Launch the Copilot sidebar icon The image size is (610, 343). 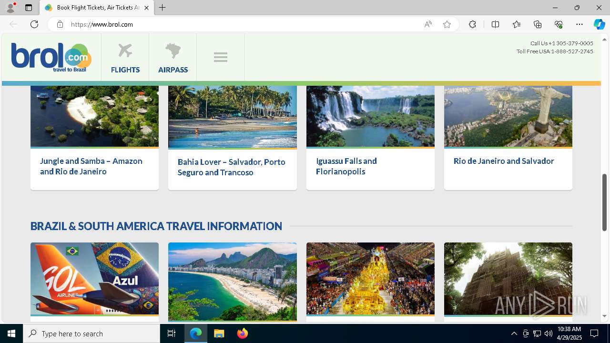point(599,24)
